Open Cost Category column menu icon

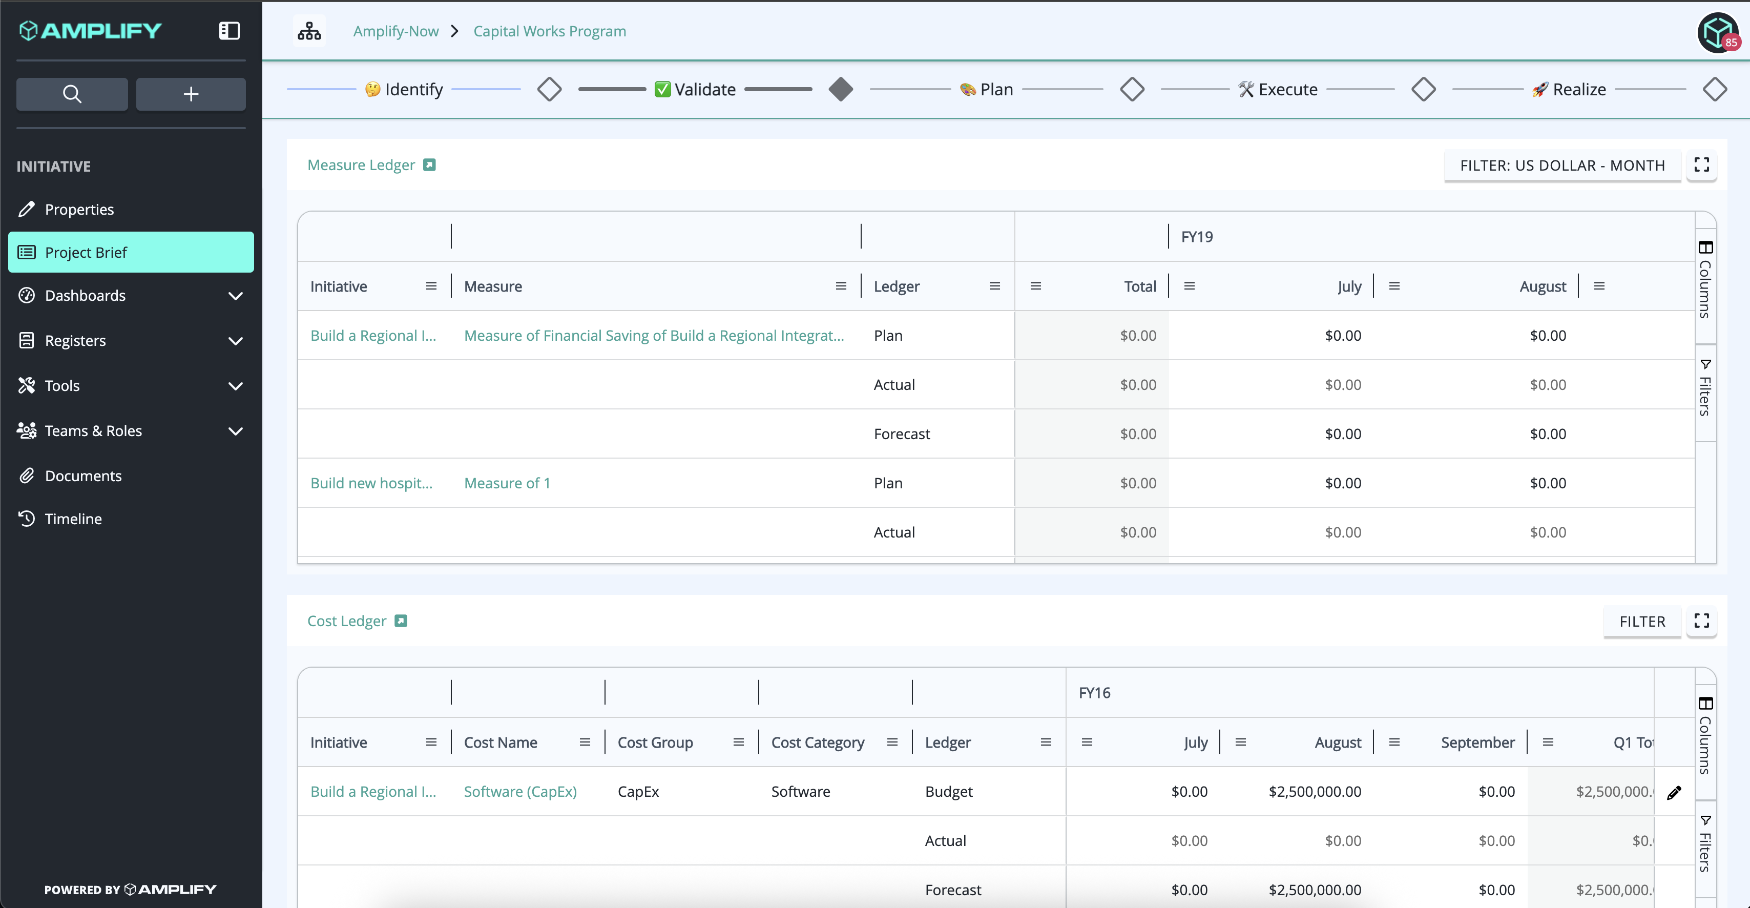(x=892, y=742)
